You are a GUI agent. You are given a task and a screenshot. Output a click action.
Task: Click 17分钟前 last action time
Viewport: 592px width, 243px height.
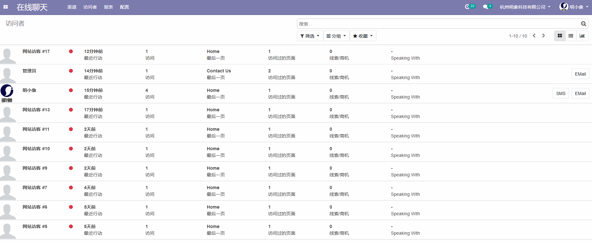(93, 110)
